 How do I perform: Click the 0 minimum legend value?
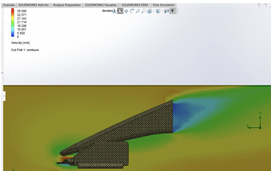(18, 37)
